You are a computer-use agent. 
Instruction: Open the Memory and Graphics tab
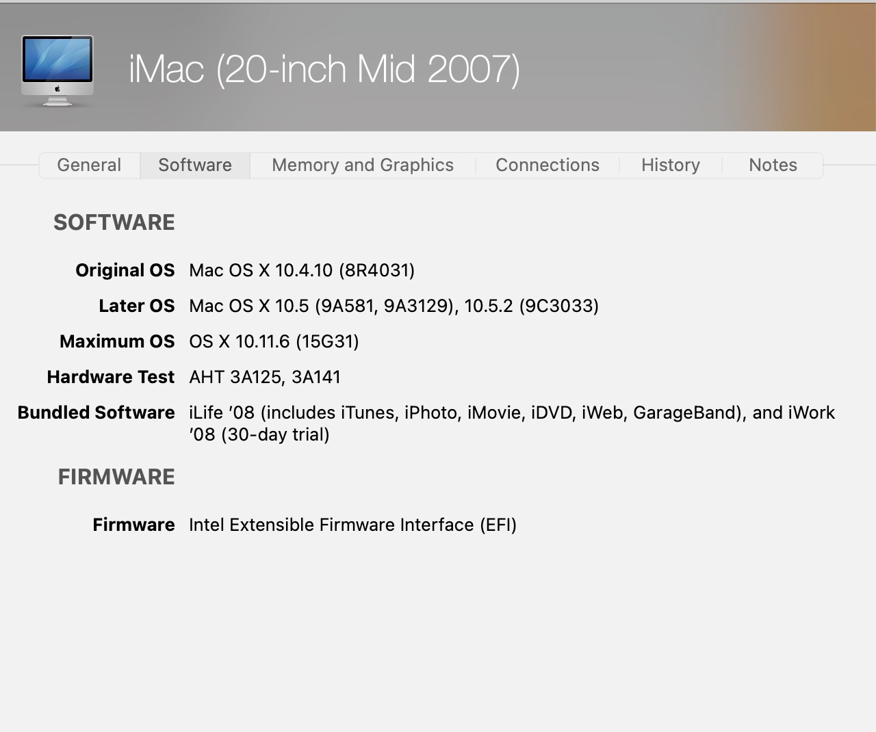tap(363, 165)
